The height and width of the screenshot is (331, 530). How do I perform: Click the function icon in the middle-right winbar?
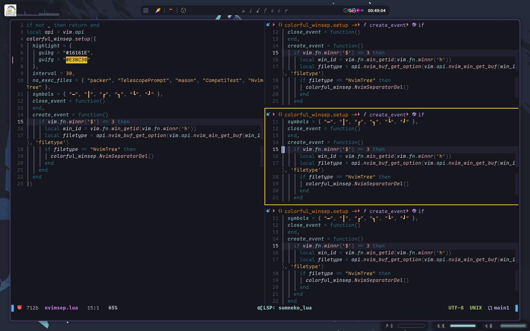tap(365, 114)
